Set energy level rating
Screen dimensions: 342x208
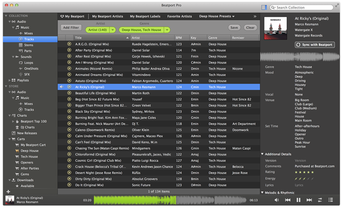pos(304,179)
